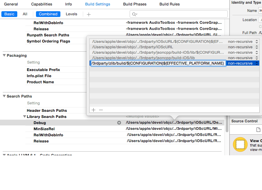Click the MinSizeRel configuration row

pos(44,129)
